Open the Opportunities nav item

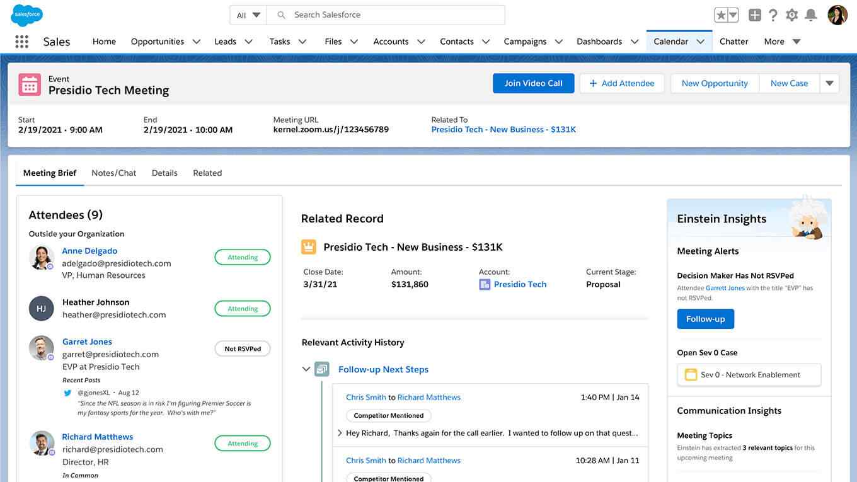[158, 42]
